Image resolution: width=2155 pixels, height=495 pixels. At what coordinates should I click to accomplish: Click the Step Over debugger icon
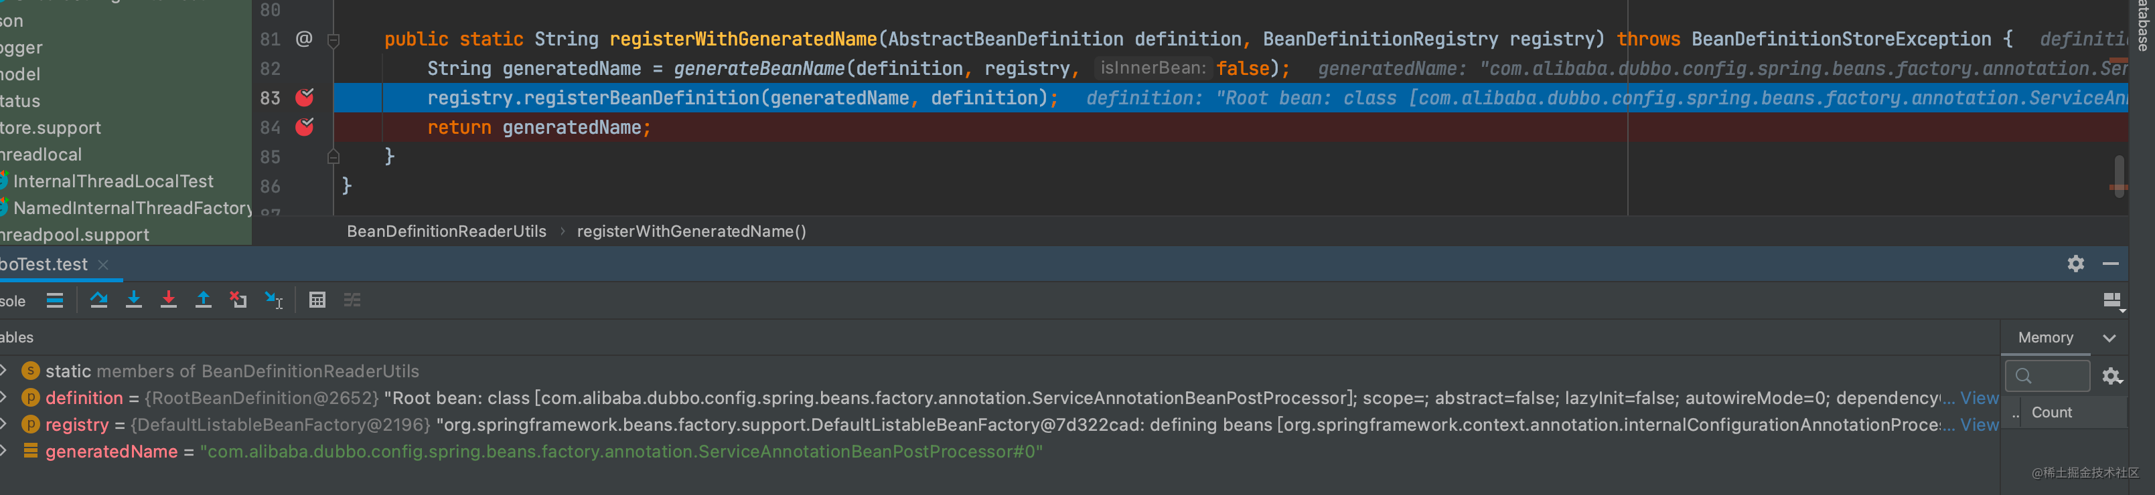[x=98, y=300]
